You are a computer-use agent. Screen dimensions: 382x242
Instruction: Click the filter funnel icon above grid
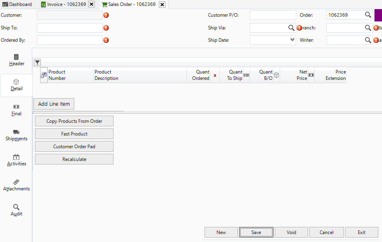[x=37, y=62]
